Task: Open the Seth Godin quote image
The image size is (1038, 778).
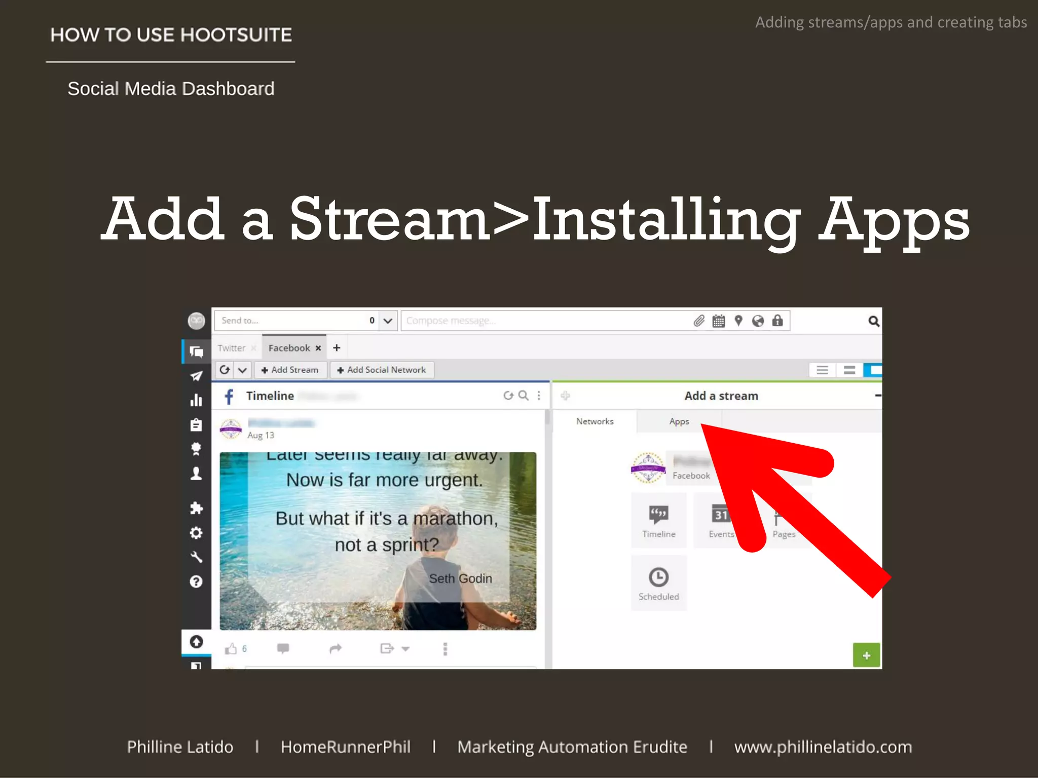Action: pos(378,541)
